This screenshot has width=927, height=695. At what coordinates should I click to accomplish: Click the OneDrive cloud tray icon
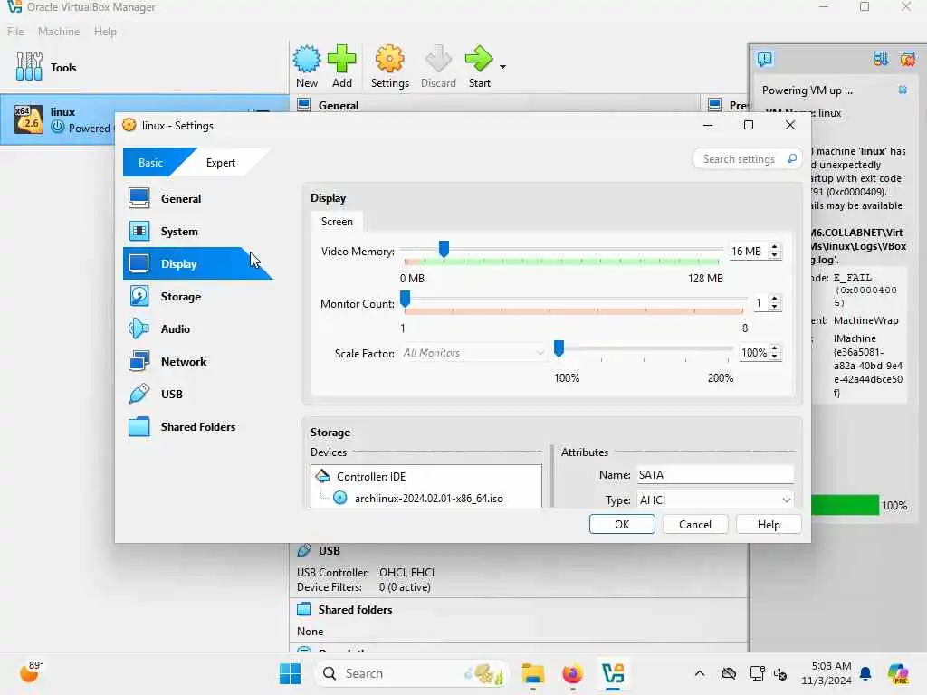coord(729,673)
